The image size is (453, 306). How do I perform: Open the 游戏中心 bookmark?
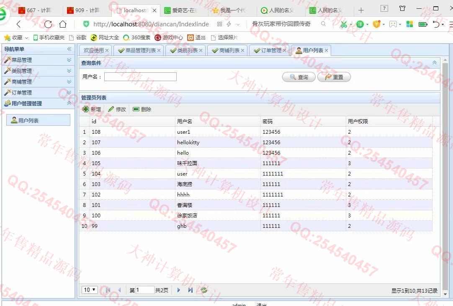[x=169, y=38]
